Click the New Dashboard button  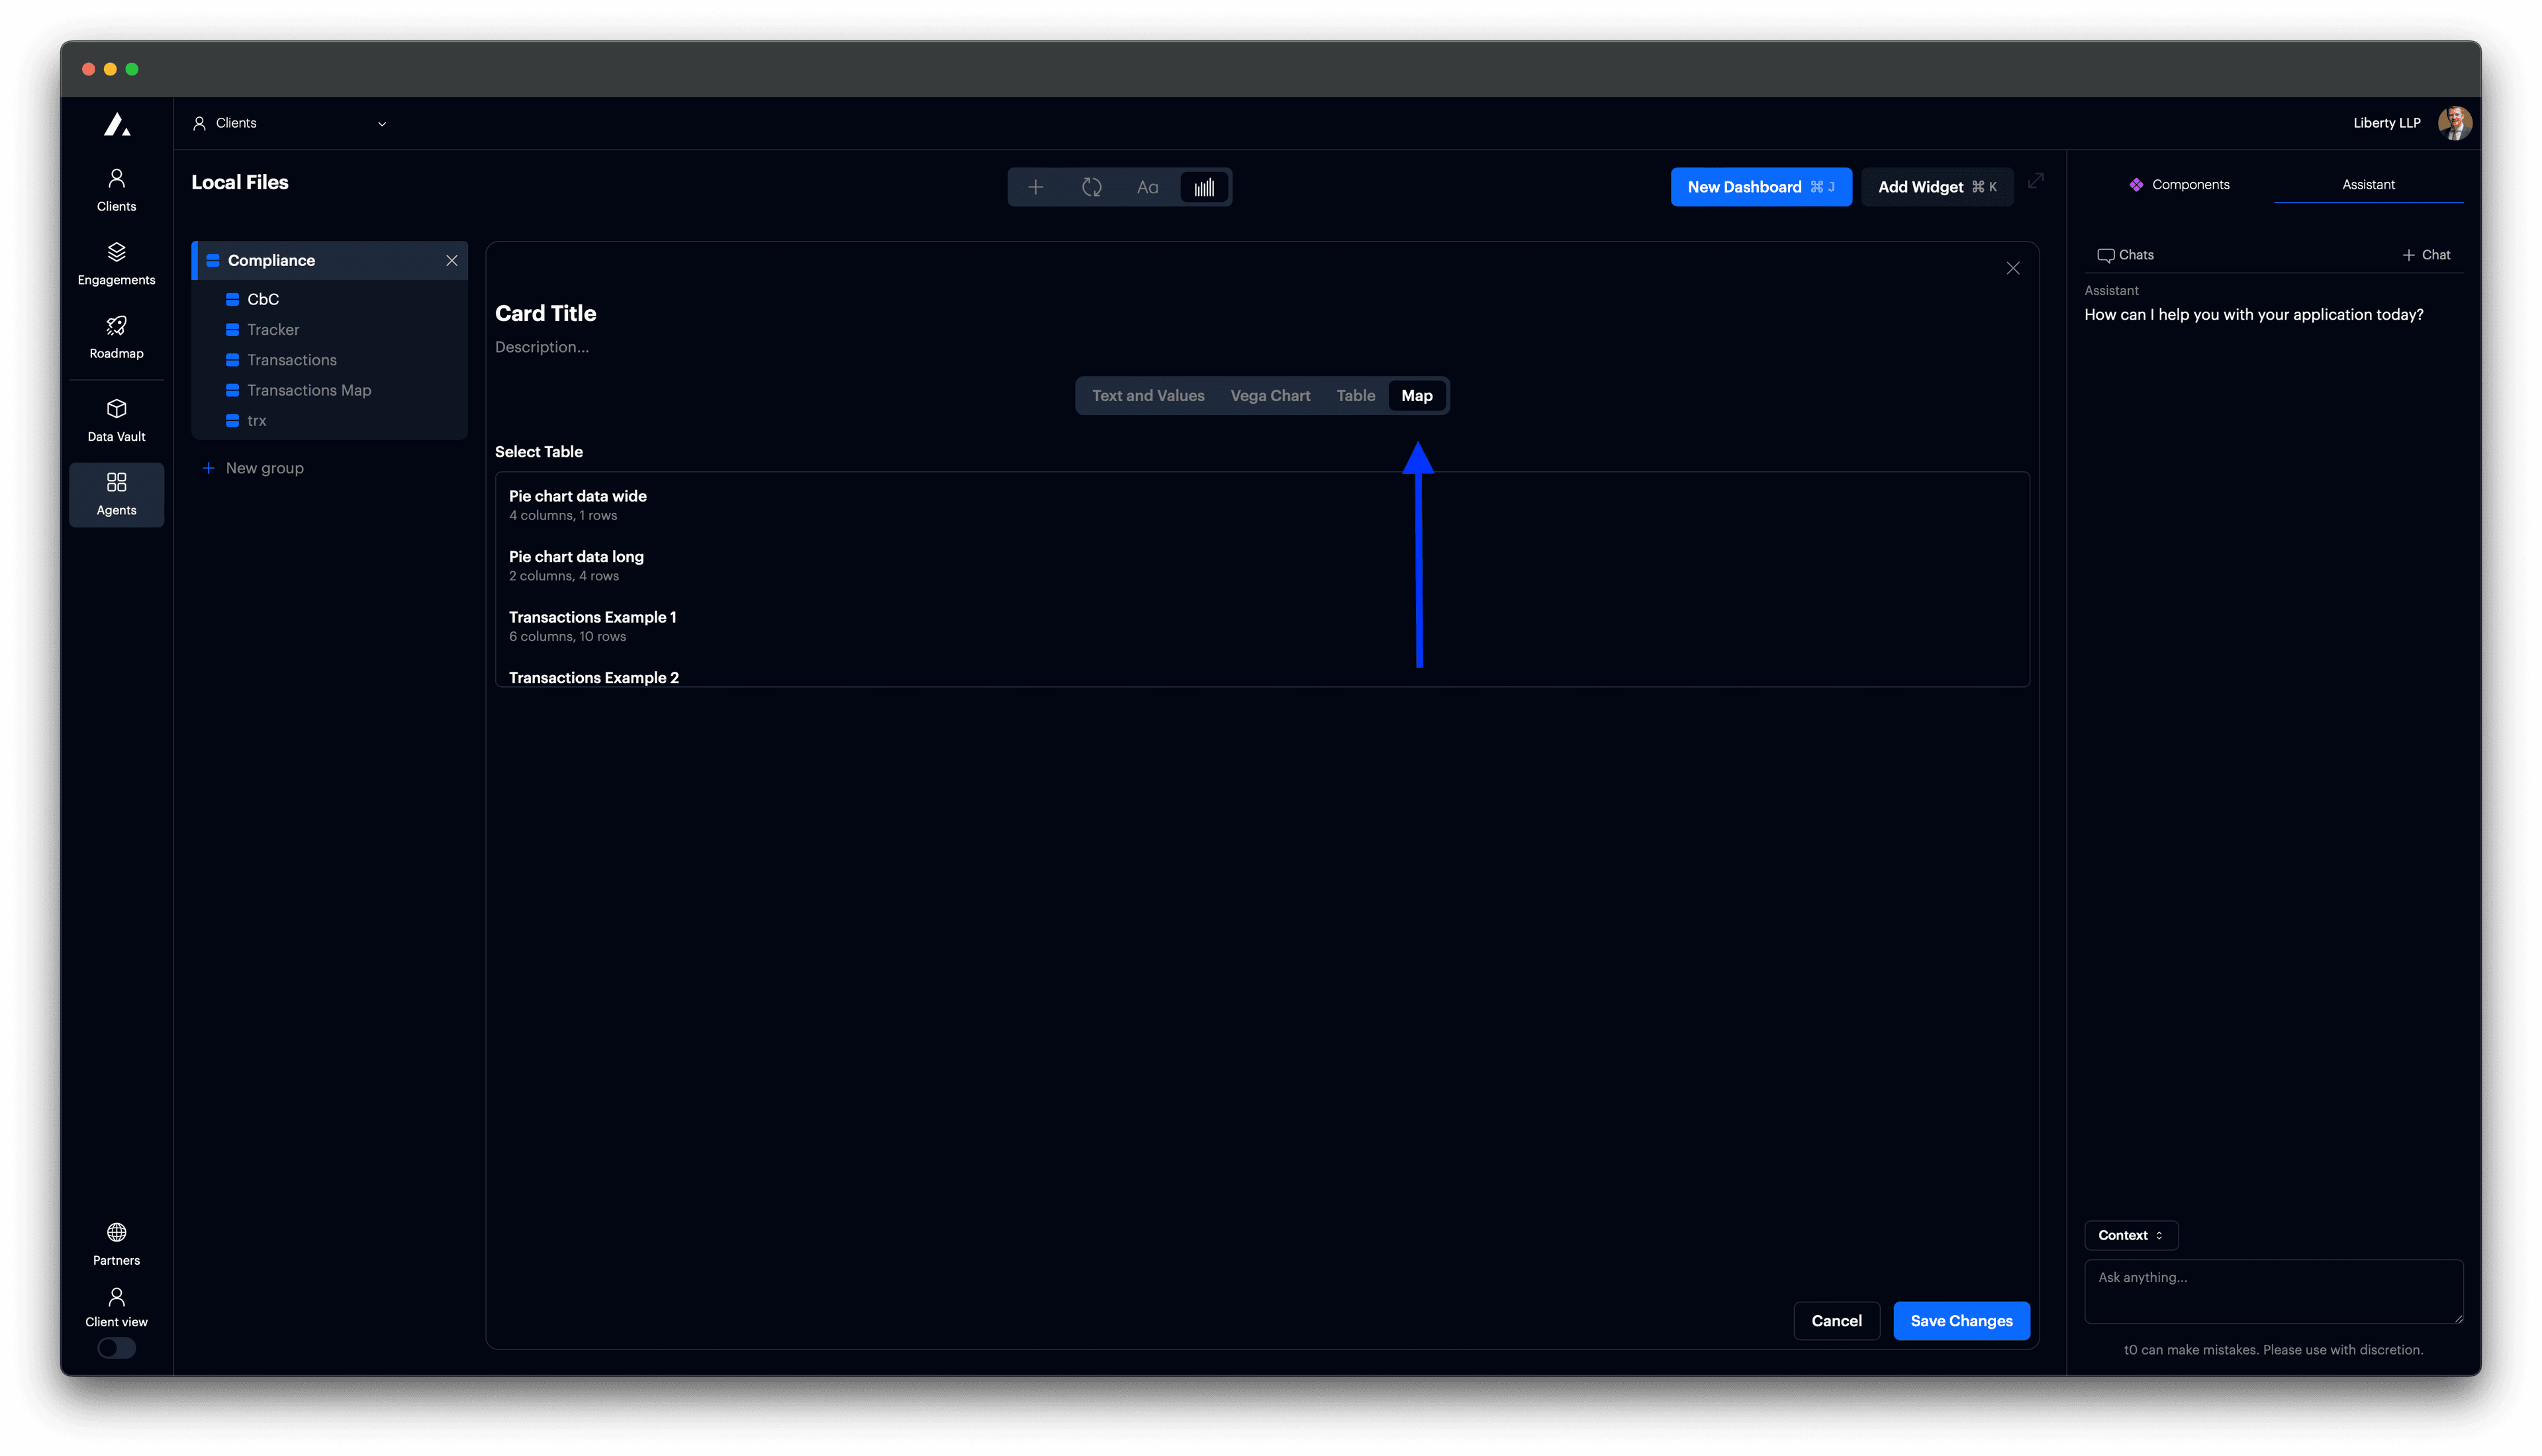pyautogui.click(x=1761, y=186)
